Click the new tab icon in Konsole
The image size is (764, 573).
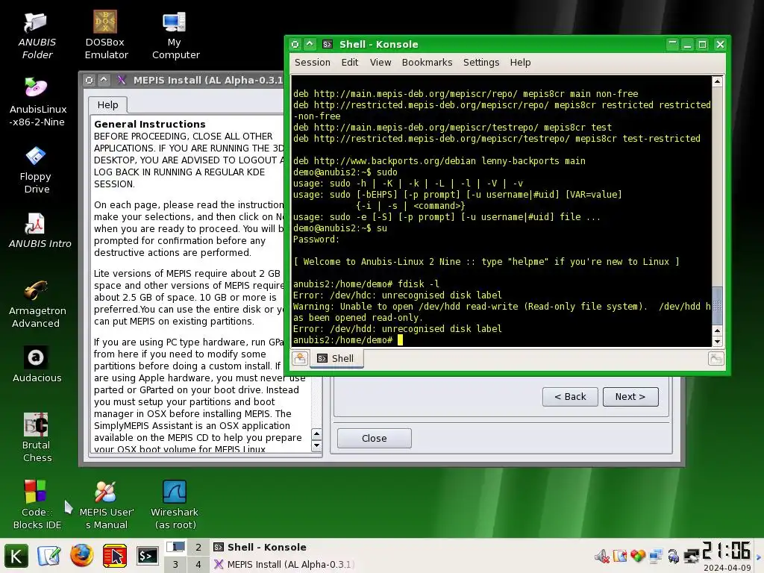300,359
